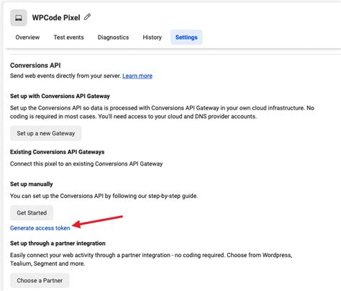
Task: Click the pencil icon to rename pixel
Action: click(x=87, y=17)
